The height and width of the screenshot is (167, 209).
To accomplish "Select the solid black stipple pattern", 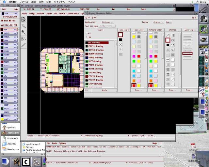I will 168,45.
